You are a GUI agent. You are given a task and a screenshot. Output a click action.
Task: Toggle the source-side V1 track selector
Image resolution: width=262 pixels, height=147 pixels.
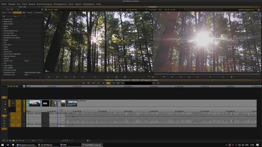tap(13, 103)
